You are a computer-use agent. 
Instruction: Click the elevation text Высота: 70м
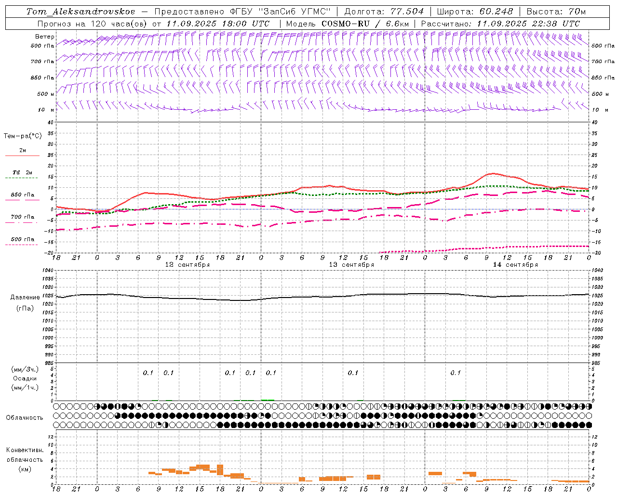(556, 12)
